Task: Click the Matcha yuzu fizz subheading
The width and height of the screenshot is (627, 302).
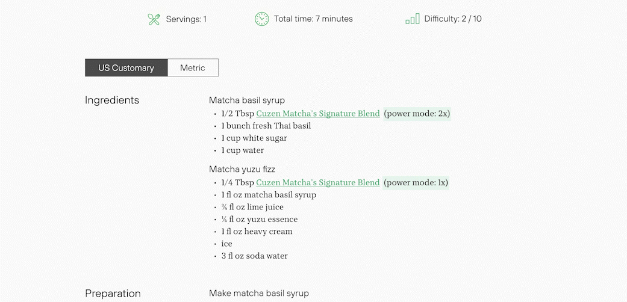Action: [x=242, y=170]
